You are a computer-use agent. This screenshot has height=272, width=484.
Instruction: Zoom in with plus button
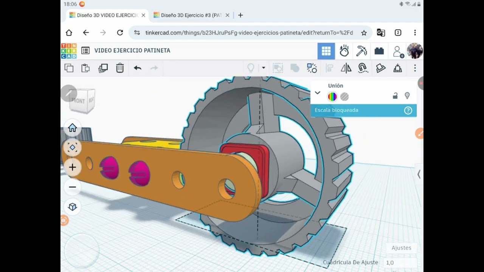72,167
